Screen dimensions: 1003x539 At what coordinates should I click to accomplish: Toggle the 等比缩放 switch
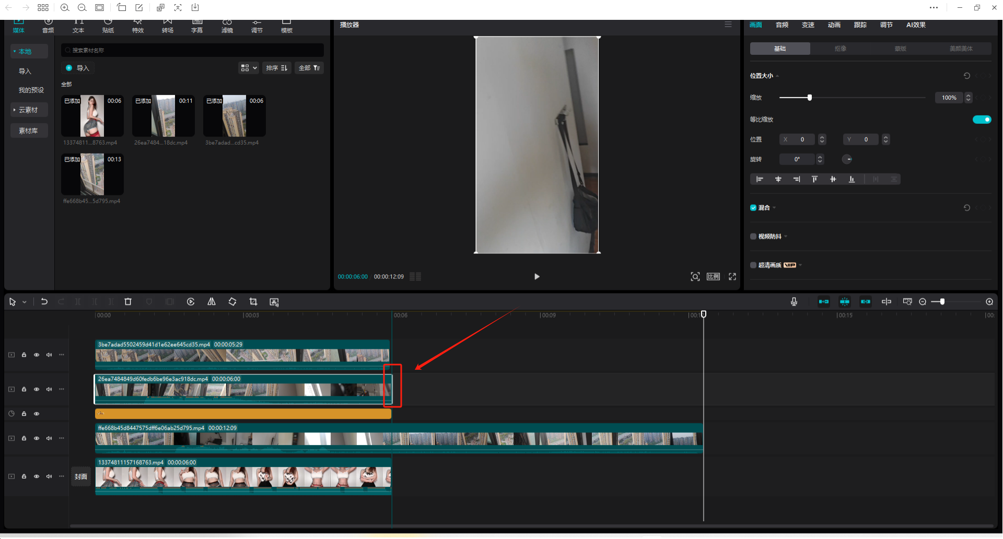(x=982, y=120)
